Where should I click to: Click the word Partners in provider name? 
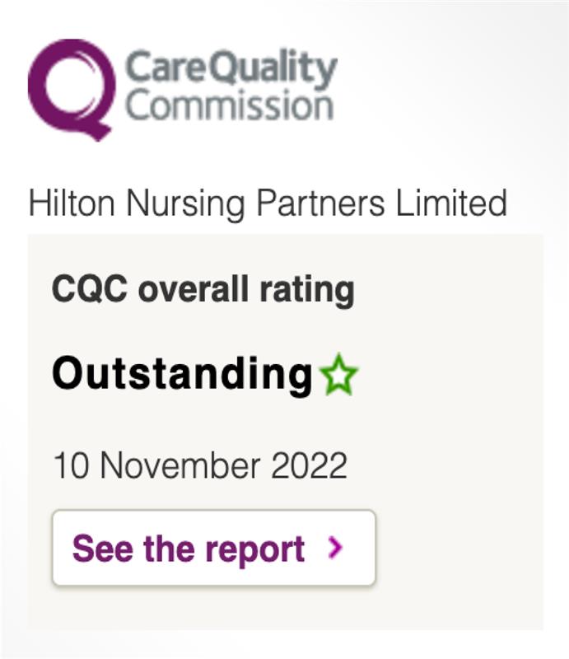pos(320,203)
